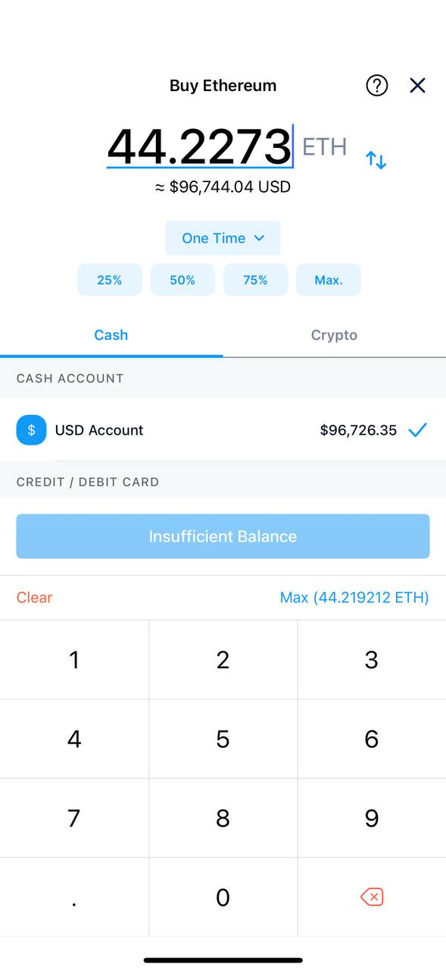
Task: Tap the backspace delete key icon
Action: pyautogui.click(x=372, y=897)
